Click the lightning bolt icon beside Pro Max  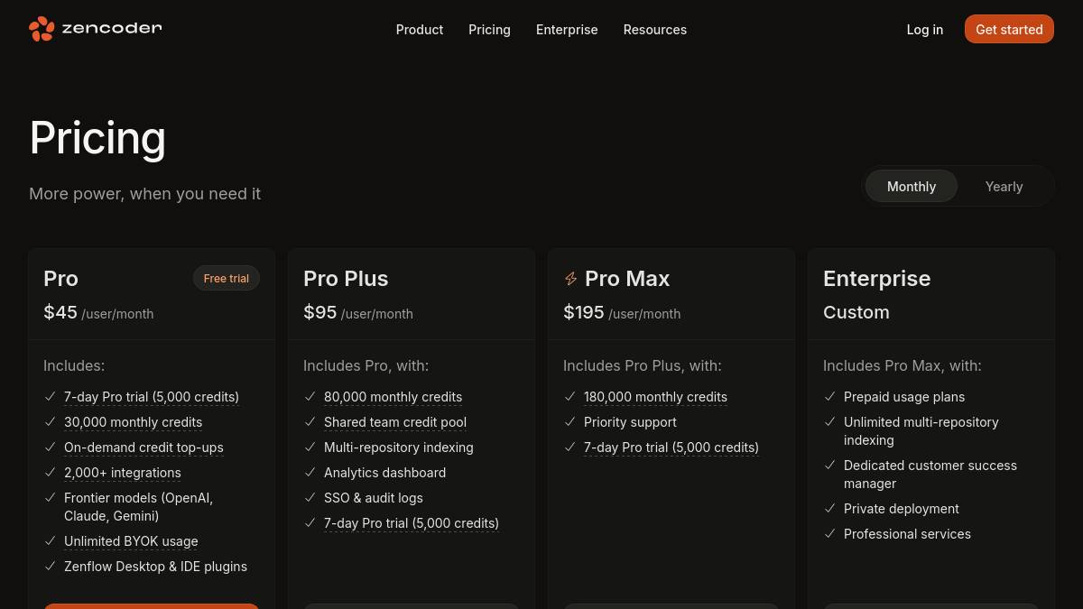point(570,279)
